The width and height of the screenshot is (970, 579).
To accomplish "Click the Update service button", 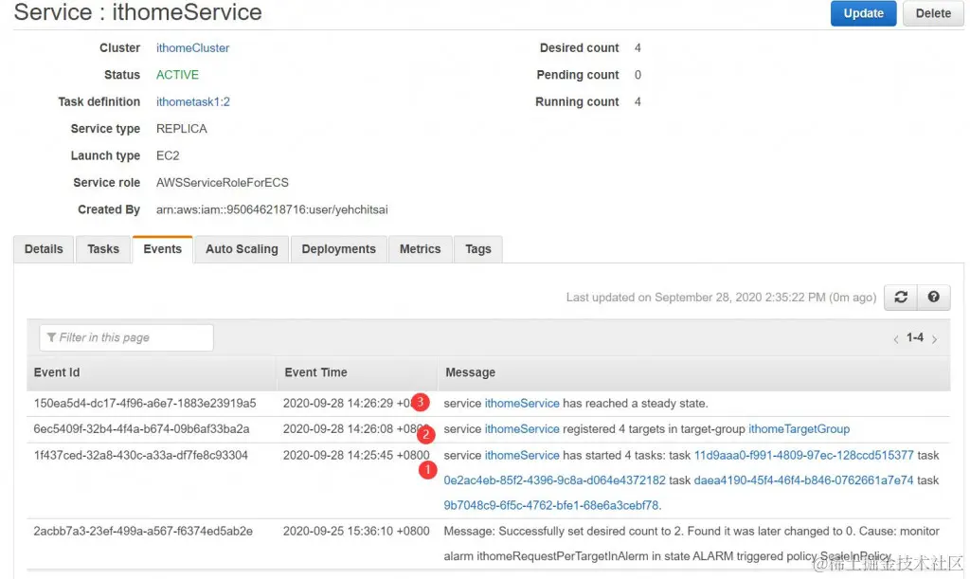I will (x=863, y=13).
